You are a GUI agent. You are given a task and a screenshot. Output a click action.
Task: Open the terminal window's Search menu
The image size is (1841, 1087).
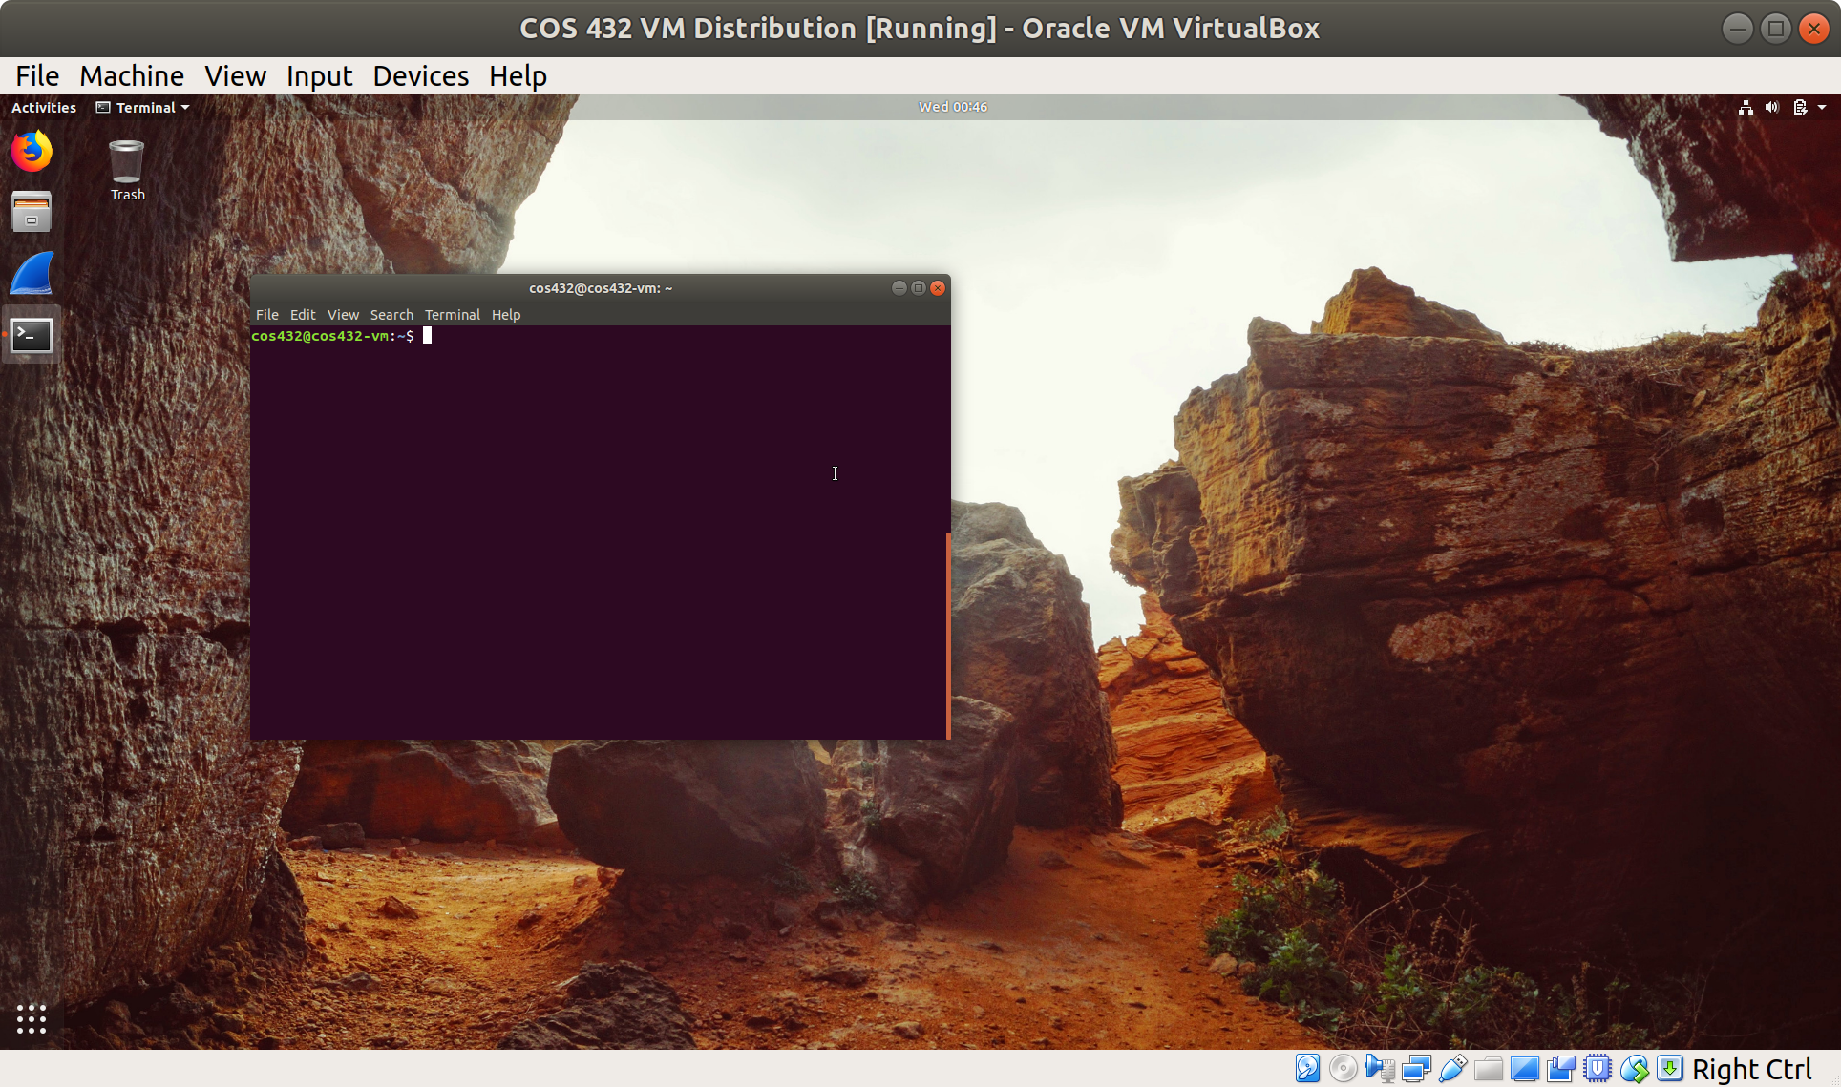391,314
